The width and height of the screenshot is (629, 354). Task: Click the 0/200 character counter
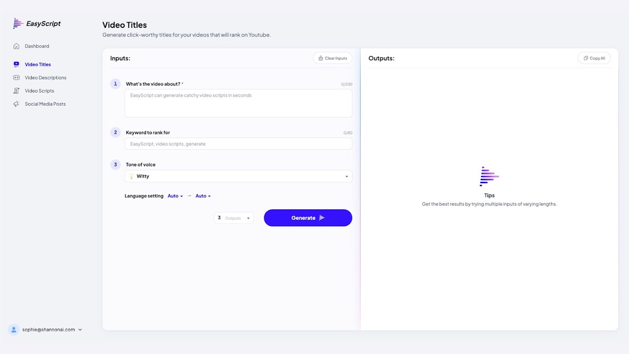(347, 84)
